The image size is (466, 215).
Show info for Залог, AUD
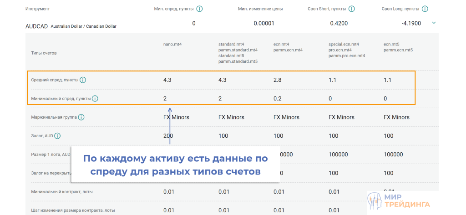57,135
